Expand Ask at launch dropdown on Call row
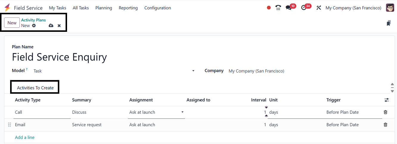Viewport: 397px width, 144px height. 182,112
